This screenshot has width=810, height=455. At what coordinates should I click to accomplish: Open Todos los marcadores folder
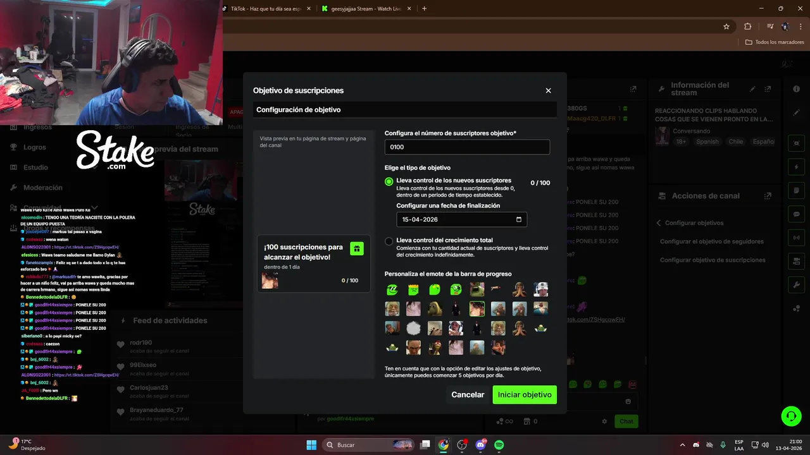pos(775,42)
